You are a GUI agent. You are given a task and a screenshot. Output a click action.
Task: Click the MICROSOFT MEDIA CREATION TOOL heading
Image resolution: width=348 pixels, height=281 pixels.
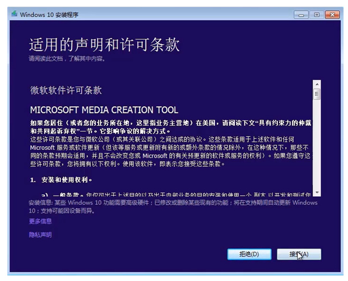104,110
